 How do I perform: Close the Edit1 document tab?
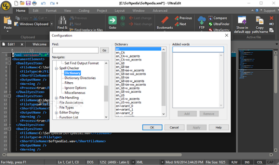22,44
